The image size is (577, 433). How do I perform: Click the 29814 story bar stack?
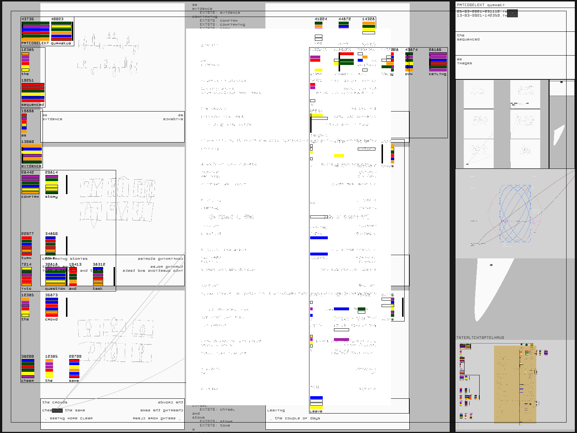pyautogui.click(x=52, y=184)
